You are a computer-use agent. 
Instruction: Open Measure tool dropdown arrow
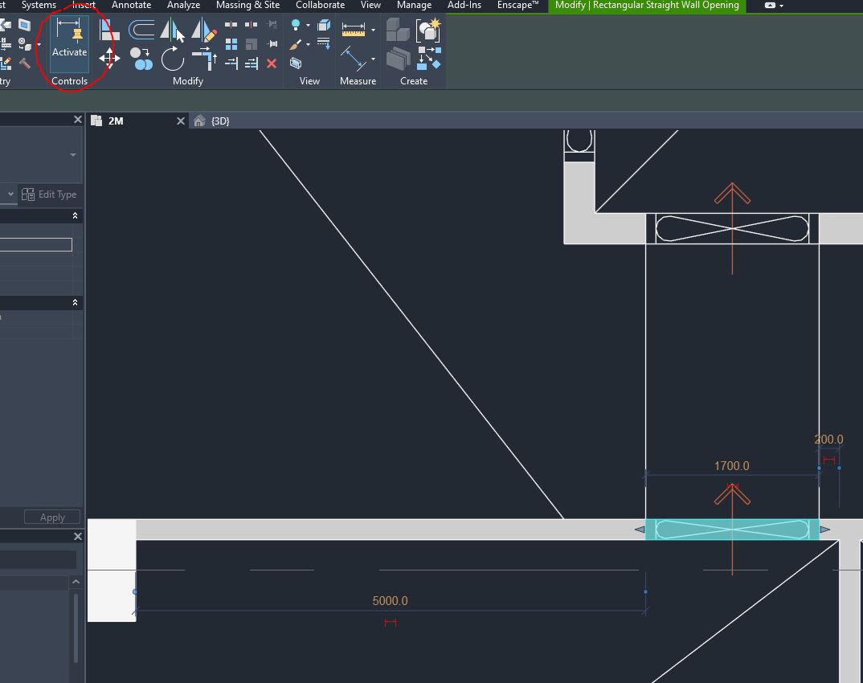click(373, 59)
